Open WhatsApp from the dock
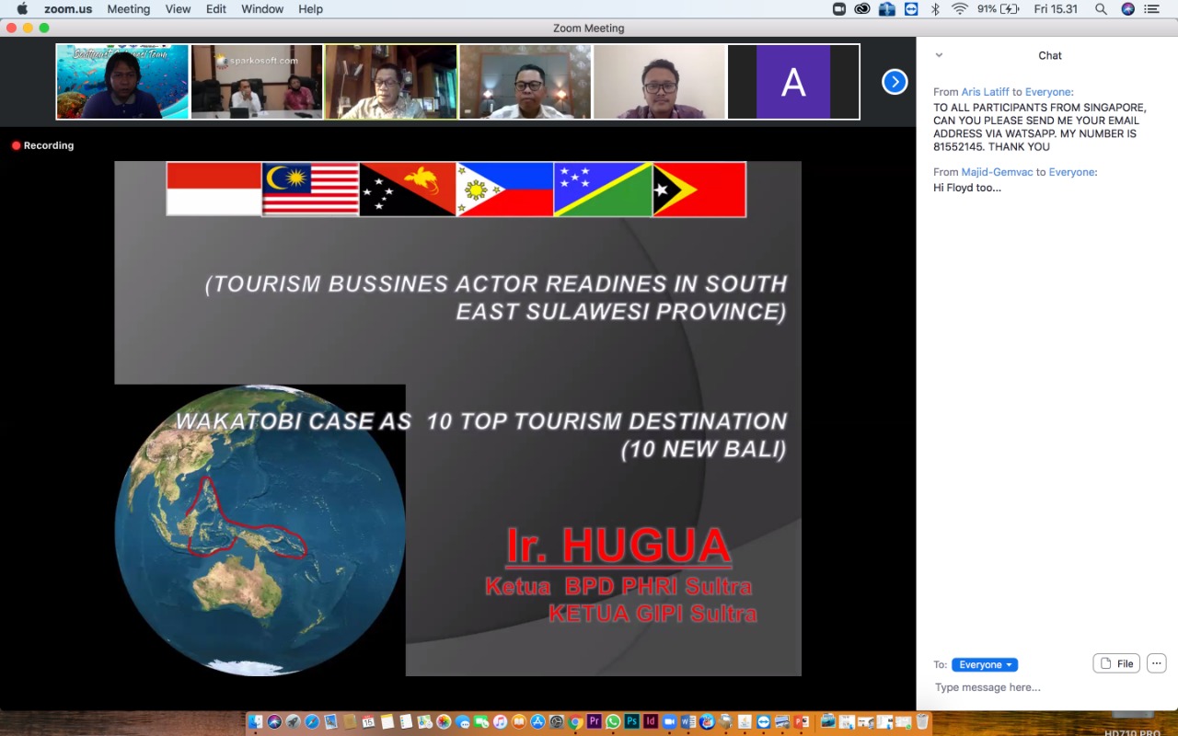 [x=613, y=722]
